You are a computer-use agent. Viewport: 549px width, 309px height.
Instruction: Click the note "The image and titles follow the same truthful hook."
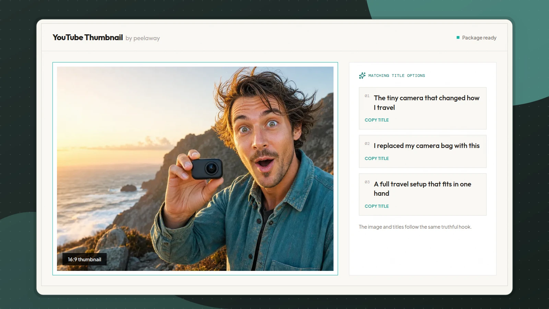point(415,227)
